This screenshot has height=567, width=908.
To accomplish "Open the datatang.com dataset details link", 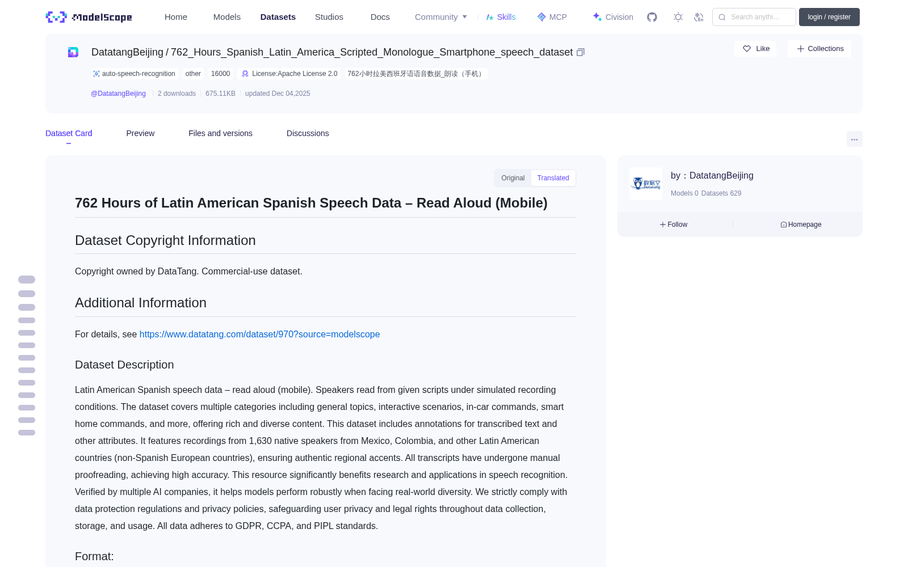I will (x=259, y=335).
